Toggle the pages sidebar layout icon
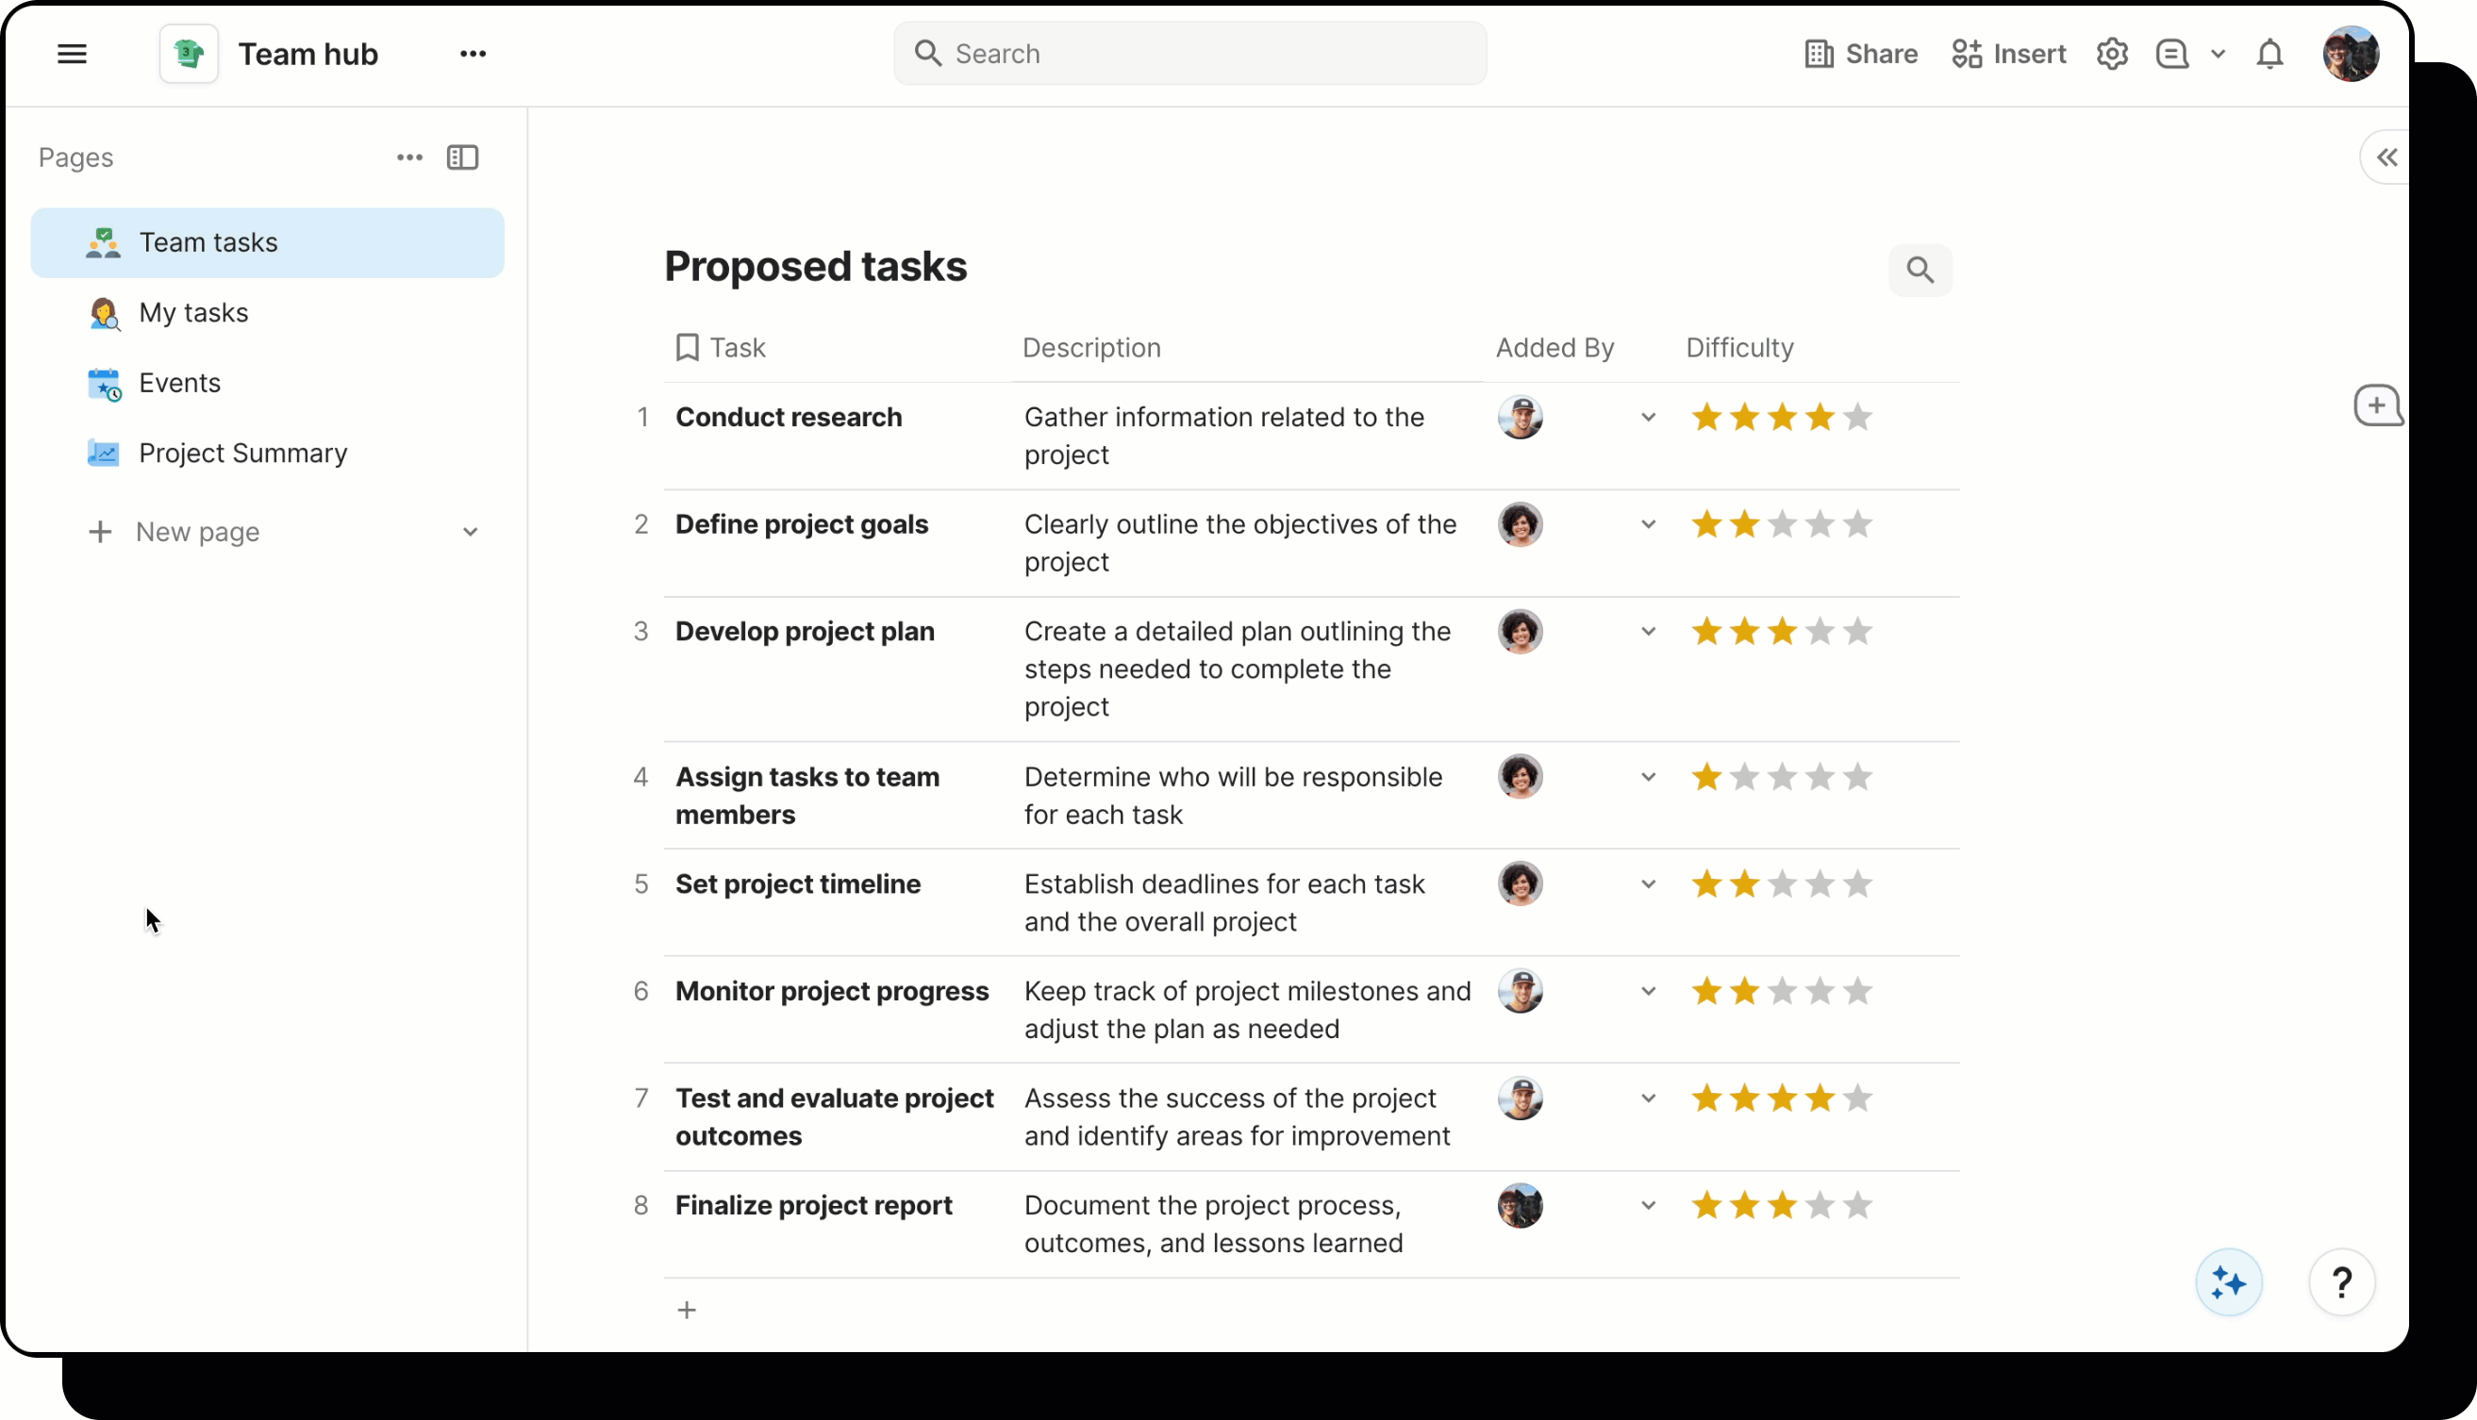This screenshot has height=1420, width=2477. 462,158
